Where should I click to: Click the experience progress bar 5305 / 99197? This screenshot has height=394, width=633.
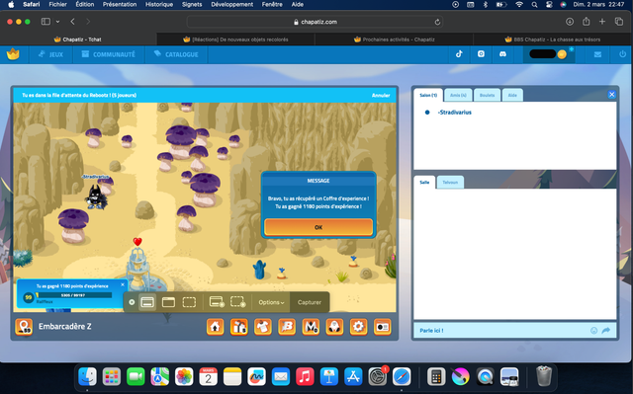pyautogui.click(x=73, y=295)
